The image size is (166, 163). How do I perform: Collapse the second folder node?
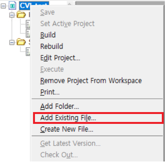[12, 43]
